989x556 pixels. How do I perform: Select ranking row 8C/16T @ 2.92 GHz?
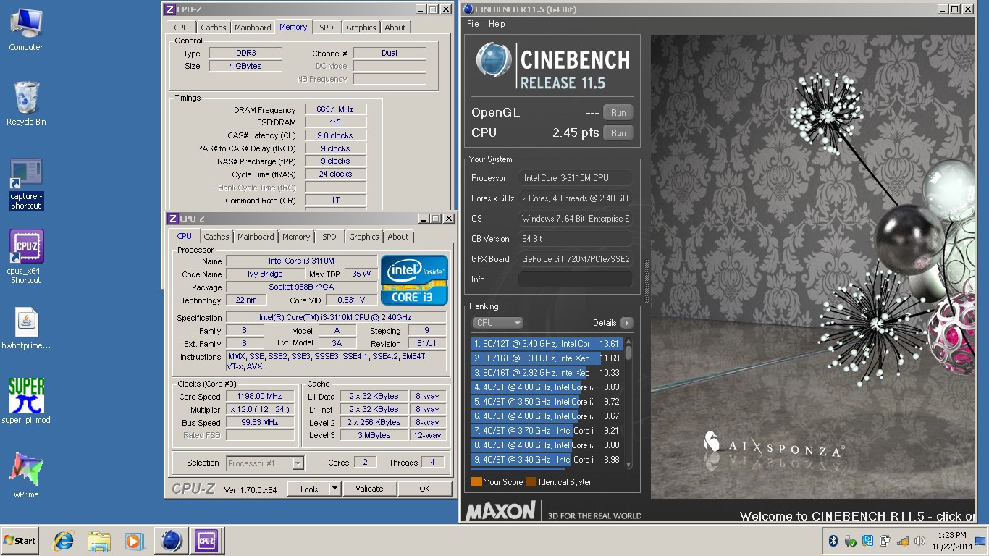click(547, 373)
